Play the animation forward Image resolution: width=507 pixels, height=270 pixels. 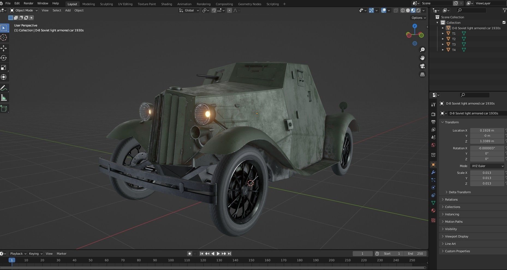coord(218,254)
